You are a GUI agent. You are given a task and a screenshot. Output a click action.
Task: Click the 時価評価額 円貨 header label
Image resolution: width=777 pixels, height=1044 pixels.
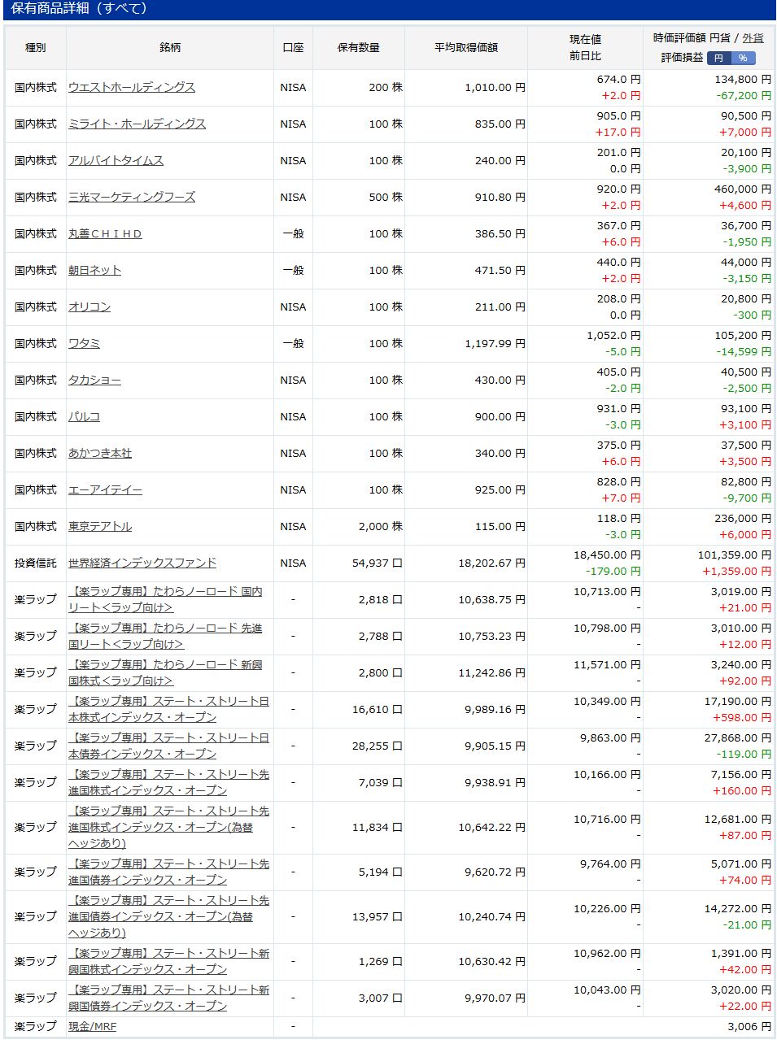pos(692,38)
